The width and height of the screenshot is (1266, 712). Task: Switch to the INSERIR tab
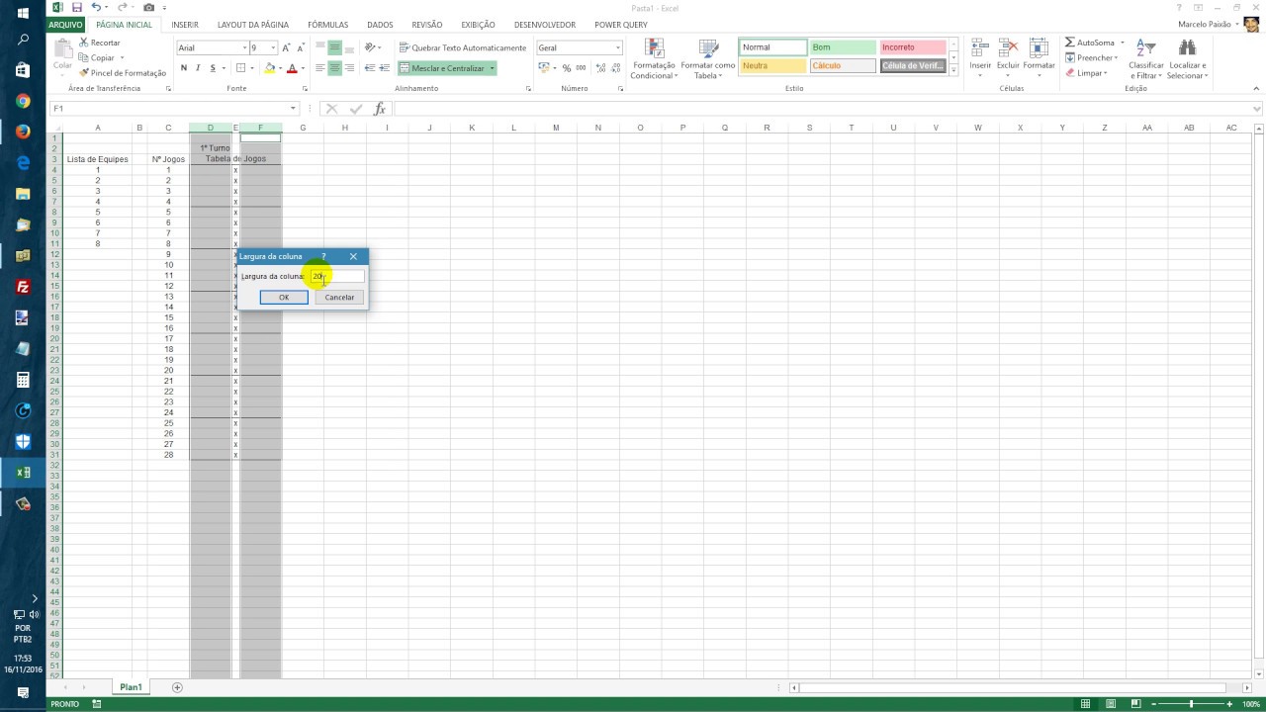click(185, 25)
